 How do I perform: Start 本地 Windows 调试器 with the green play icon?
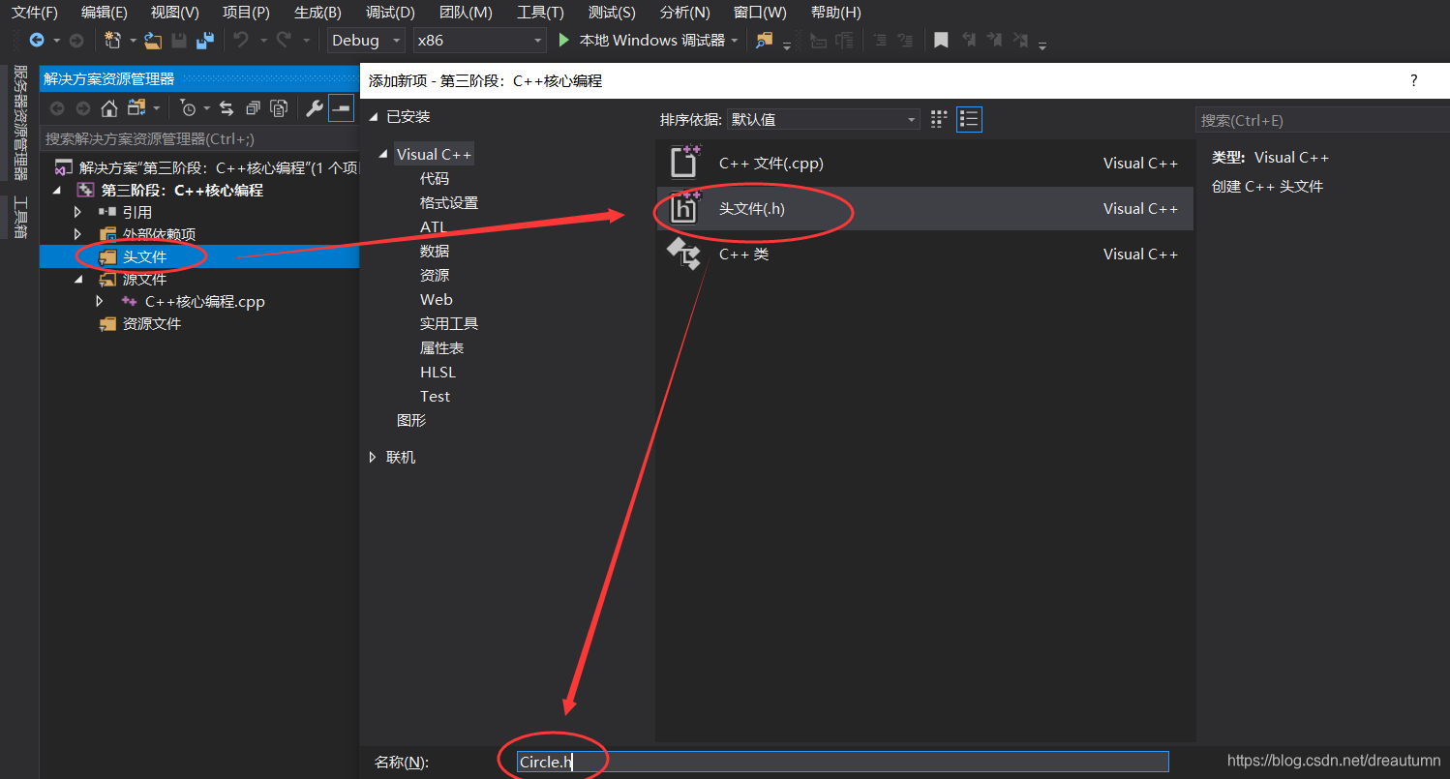point(565,40)
